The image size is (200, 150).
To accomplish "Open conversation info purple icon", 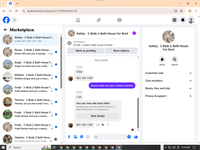I will [x=134, y=33].
